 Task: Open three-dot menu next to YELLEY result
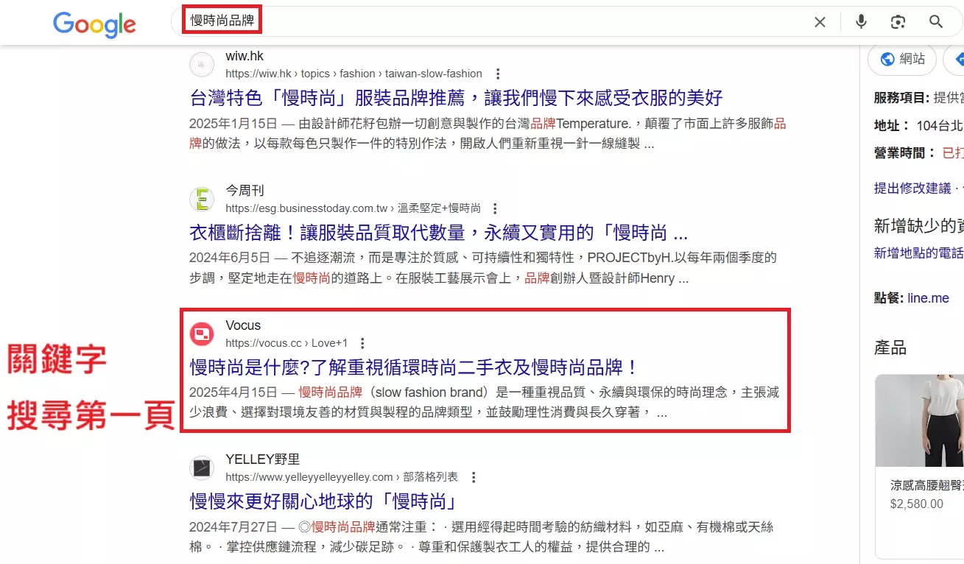point(473,477)
